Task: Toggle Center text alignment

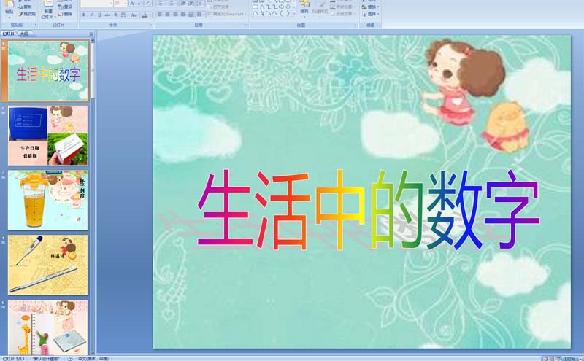Action: tap(167, 15)
